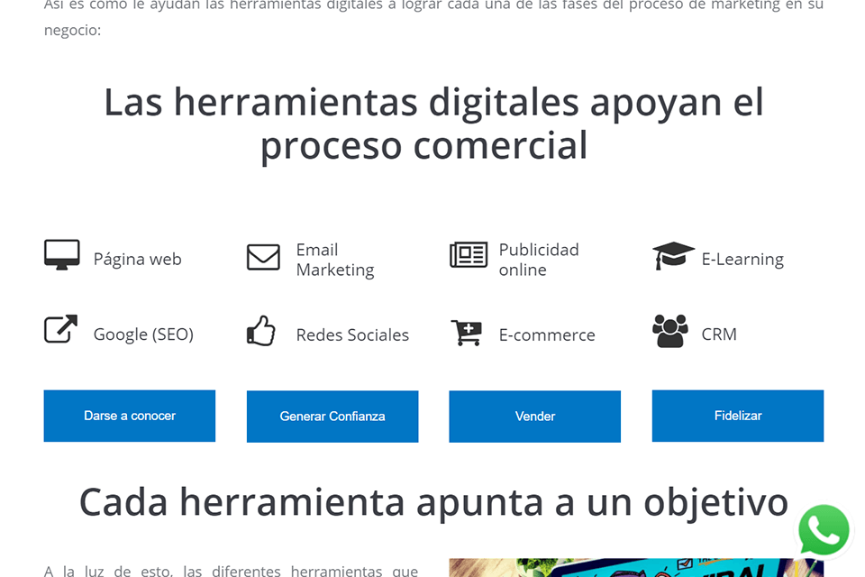
Task: Click the blue Vender button
Action: pos(534,417)
